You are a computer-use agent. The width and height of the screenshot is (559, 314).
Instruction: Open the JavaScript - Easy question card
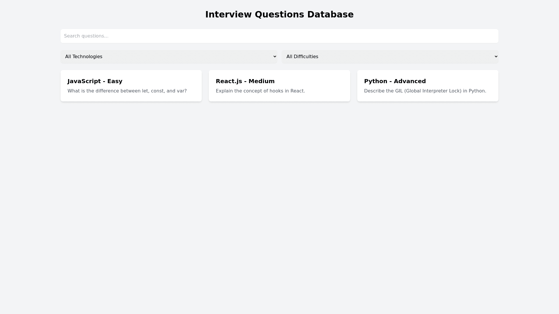(x=131, y=86)
